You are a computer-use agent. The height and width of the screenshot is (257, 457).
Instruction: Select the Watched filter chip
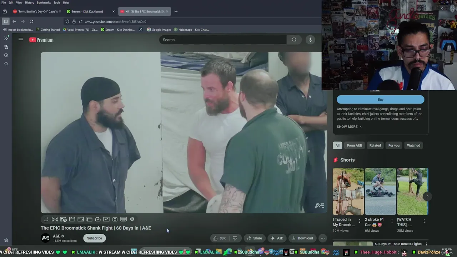(413, 145)
